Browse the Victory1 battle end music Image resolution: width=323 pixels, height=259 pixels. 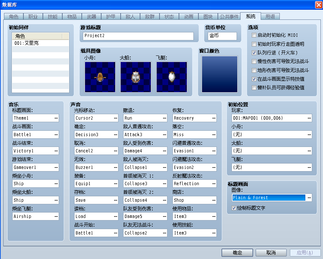[x=56, y=151]
